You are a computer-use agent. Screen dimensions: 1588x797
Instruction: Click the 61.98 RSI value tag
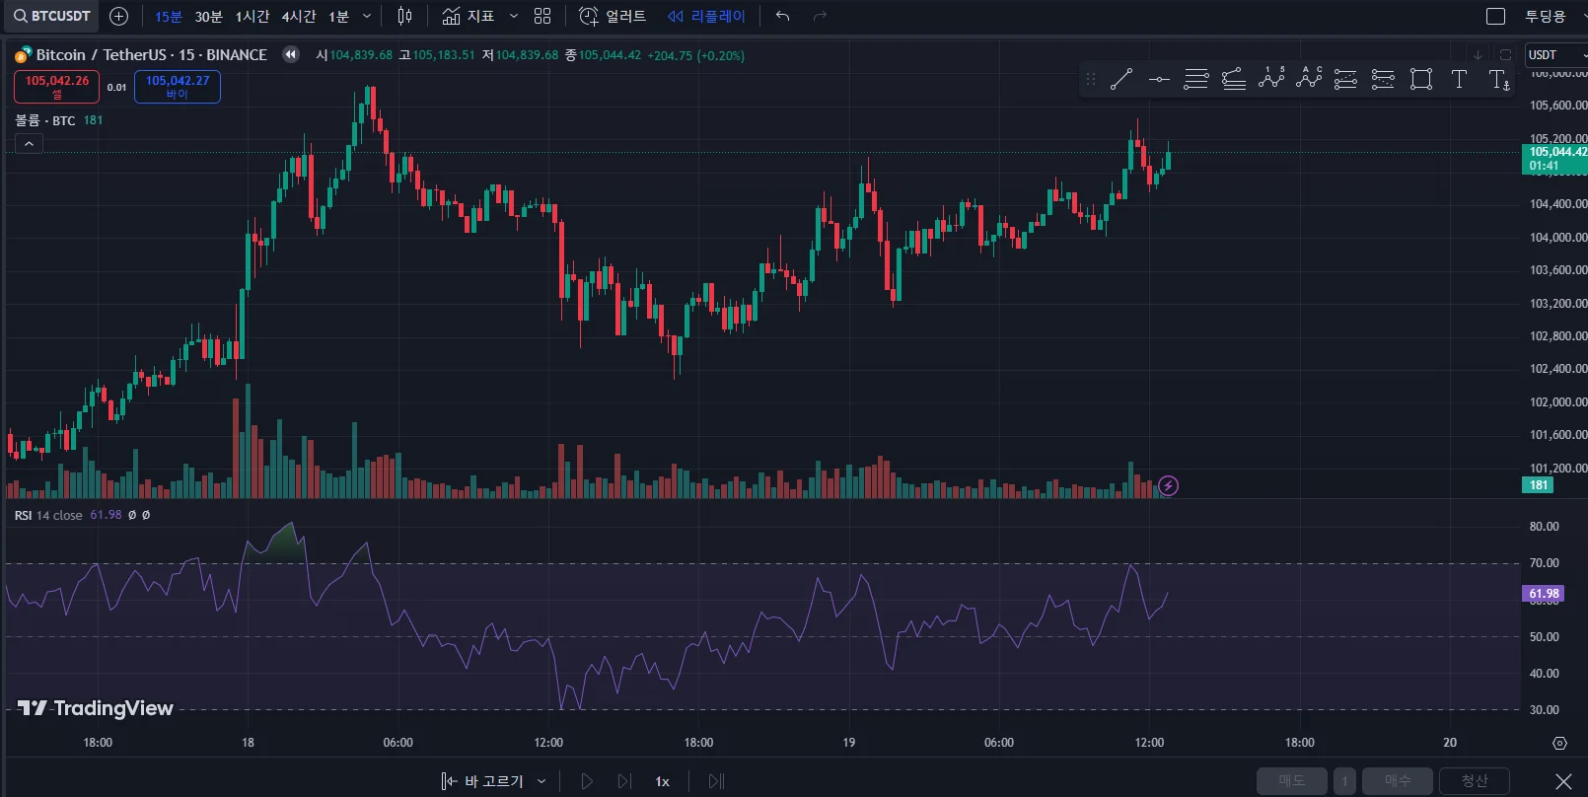pyautogui.click(x=1544, y=594)
